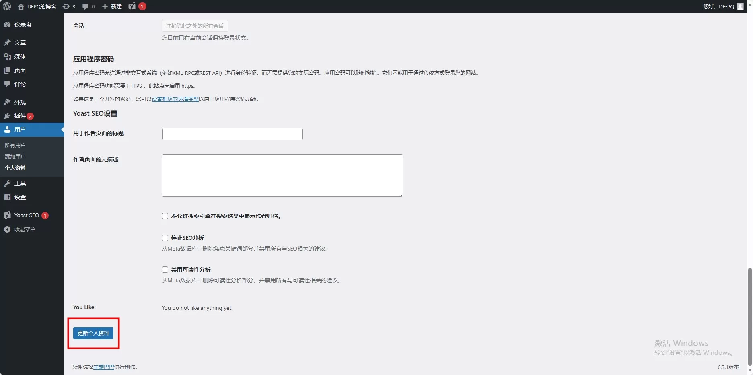
Task: Click the red badge beside Yoast SEO in sidebar
Action: coord(45,216)
